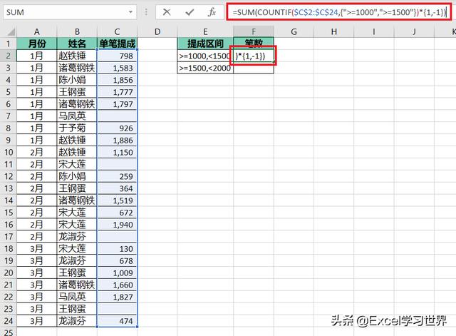This screenshot has height=336, width=456.
Task: Select column B header
Action: click(77, 31)
